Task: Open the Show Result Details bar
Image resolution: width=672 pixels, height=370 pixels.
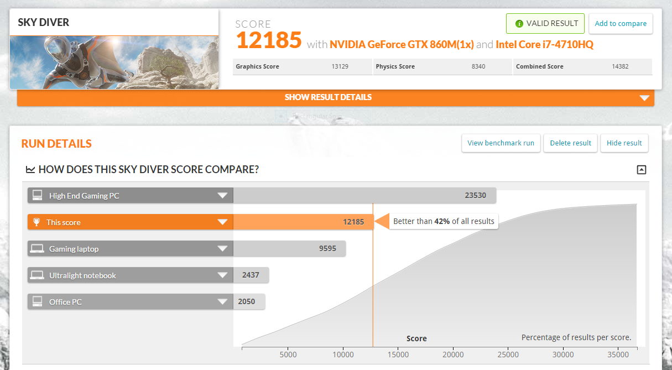Action: coord(336,97)
